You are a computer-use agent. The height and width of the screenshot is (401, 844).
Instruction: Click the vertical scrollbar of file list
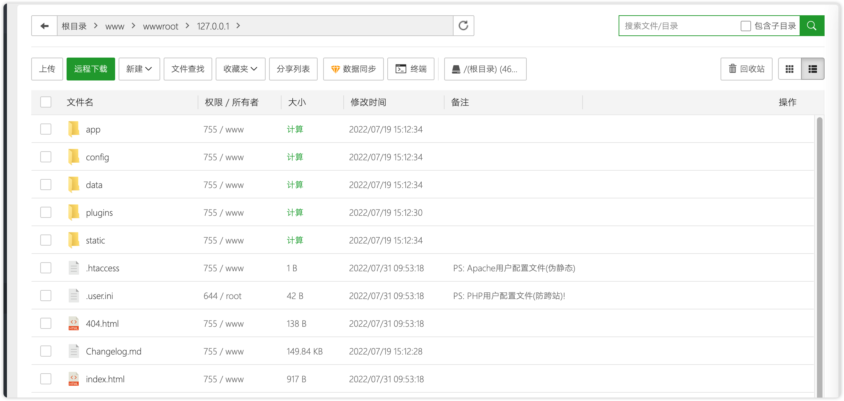[820, 257]
